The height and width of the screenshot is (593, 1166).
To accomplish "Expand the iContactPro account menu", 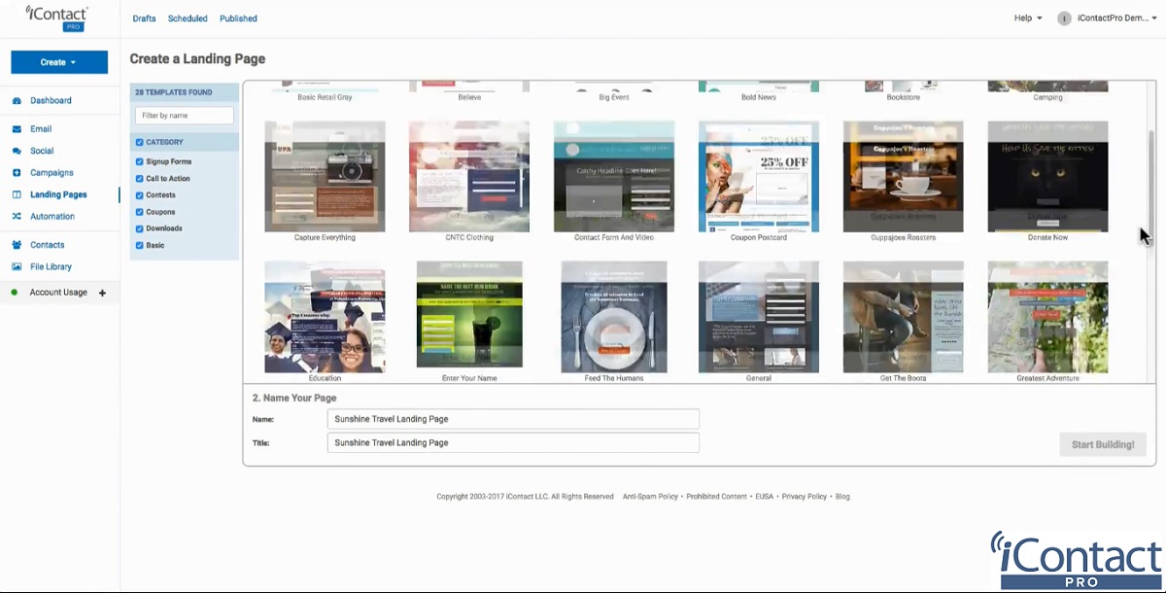I will coord(1112,18).
